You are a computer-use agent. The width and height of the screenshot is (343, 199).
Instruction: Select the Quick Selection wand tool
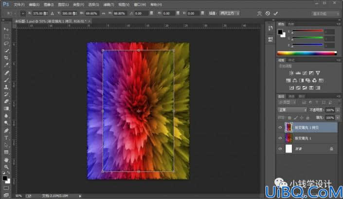[6, 51]
